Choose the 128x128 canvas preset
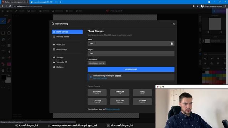The width and height of the screenshot is (228, 128). (97, 102)
